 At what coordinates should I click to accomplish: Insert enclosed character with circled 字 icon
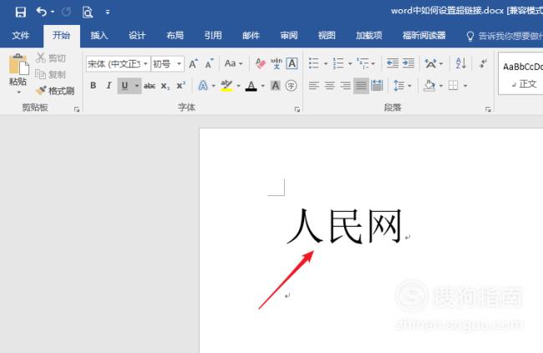pyautogui.click(x=292, y=85)
